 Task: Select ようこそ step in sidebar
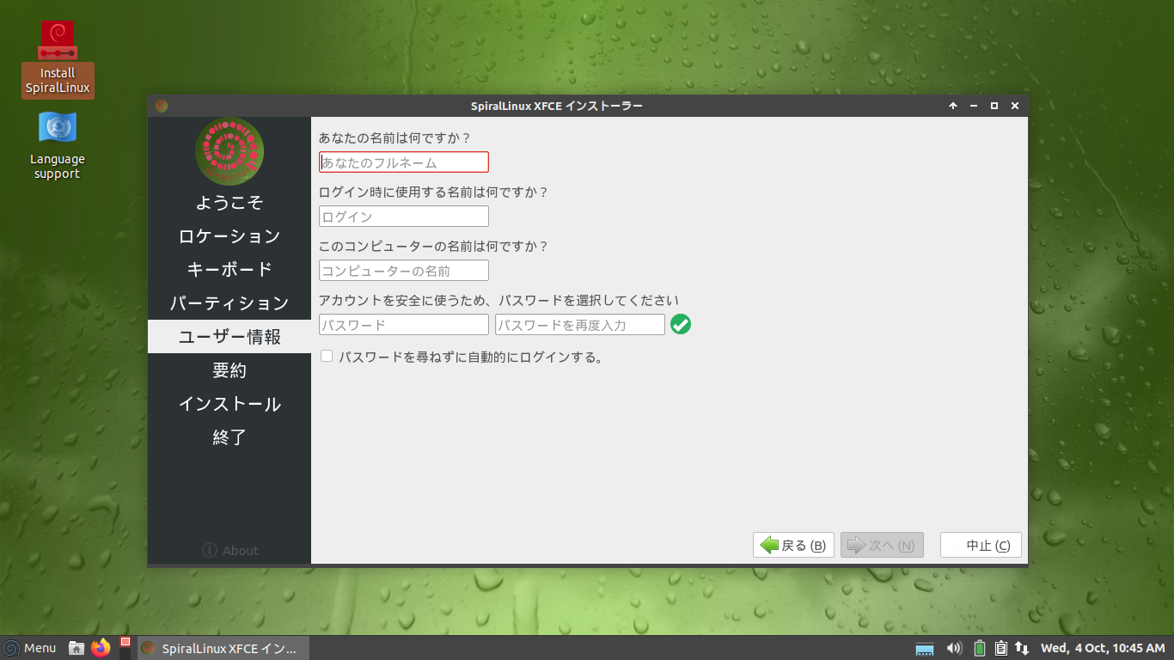pyautogui.click(x=229, y=202)
